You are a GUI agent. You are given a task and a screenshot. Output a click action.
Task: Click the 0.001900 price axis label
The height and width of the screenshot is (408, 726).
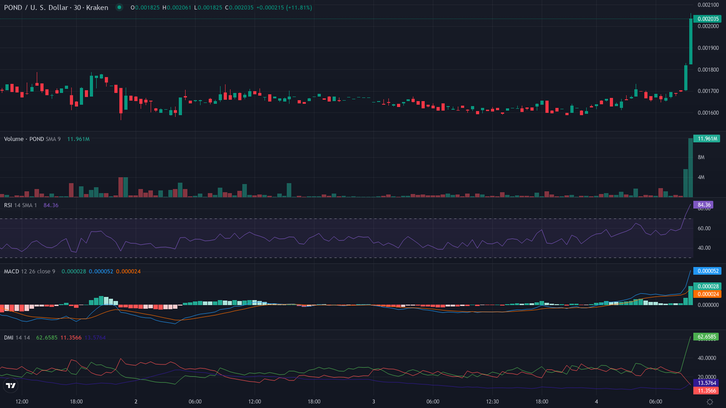708,48
